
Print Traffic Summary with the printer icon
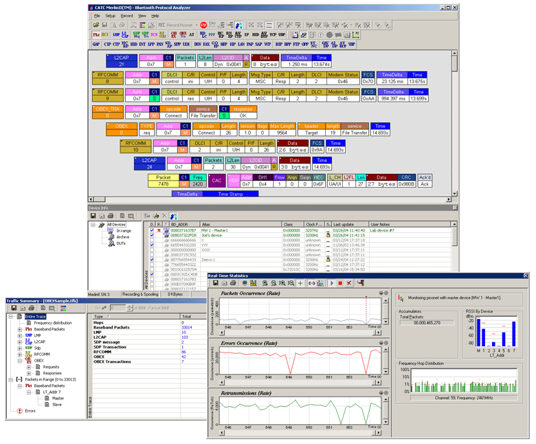point(31,309)
